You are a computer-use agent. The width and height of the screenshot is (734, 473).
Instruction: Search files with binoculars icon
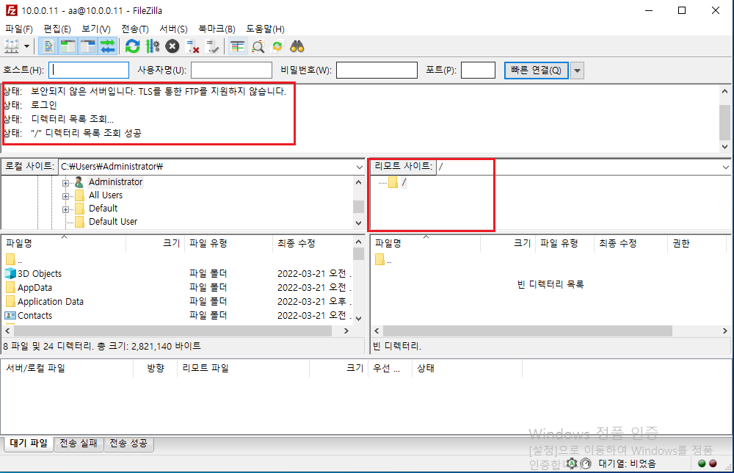coord(297,46)
